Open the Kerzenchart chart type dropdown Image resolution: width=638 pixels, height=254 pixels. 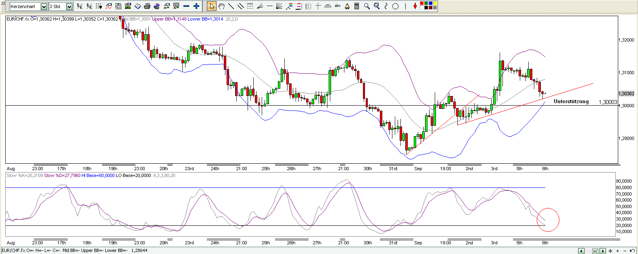[44, 6]
